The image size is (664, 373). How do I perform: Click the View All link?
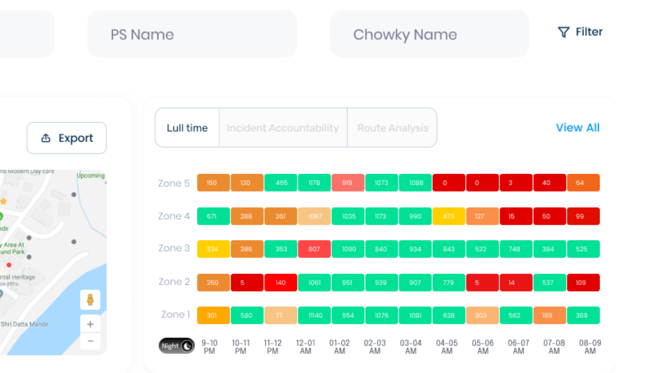pos(577,128)
